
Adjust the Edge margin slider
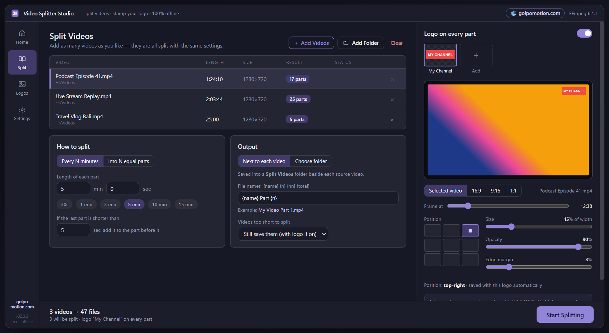[x=539, y=267]
